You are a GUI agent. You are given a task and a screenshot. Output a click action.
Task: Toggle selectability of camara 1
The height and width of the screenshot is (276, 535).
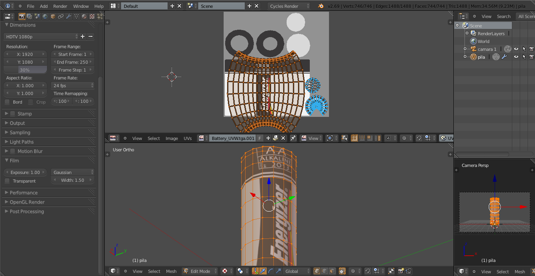pos(524,49)
